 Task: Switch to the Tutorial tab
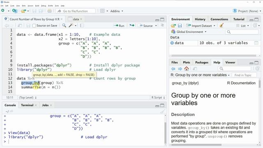coord(239,19)
